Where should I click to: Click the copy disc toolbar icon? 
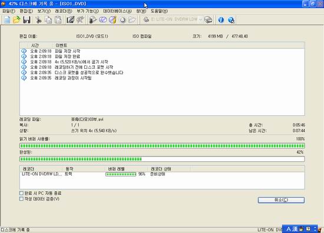tap(103, 20)
